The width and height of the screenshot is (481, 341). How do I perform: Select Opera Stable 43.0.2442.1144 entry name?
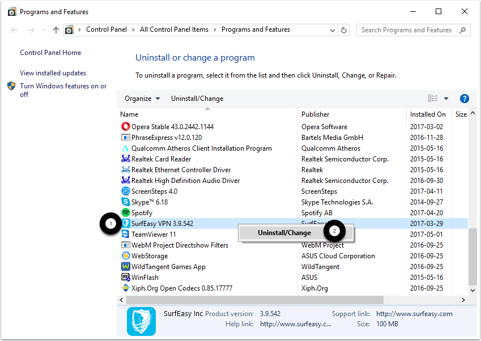pos(172,127)
